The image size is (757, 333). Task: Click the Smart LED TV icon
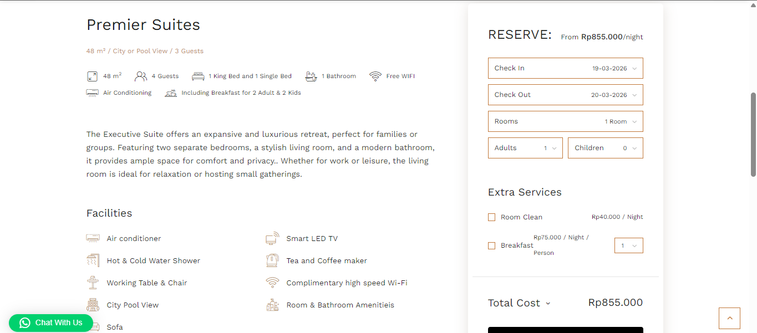pos(272,239)
